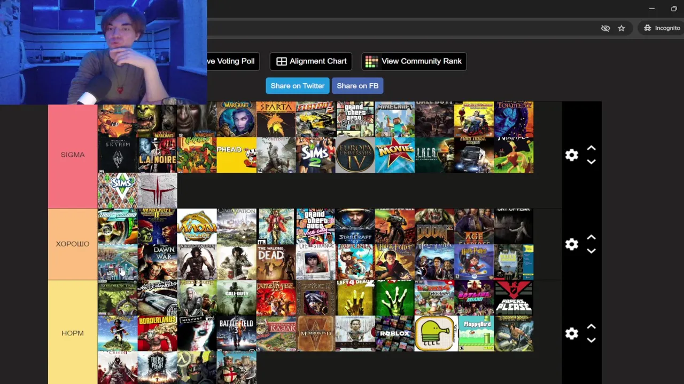Viewport: 684px width, 384px height.
Task: Select GTA San Andreas tile
Action: pos(355,119)
